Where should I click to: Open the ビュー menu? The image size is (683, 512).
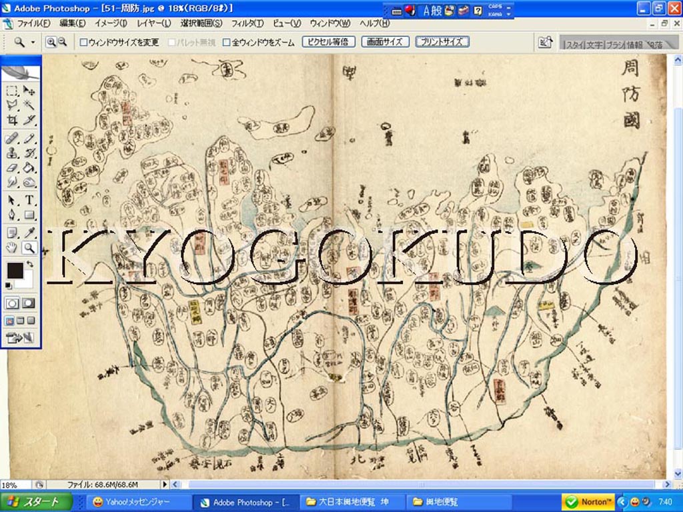pyautogui.click(x=287, y=23)
